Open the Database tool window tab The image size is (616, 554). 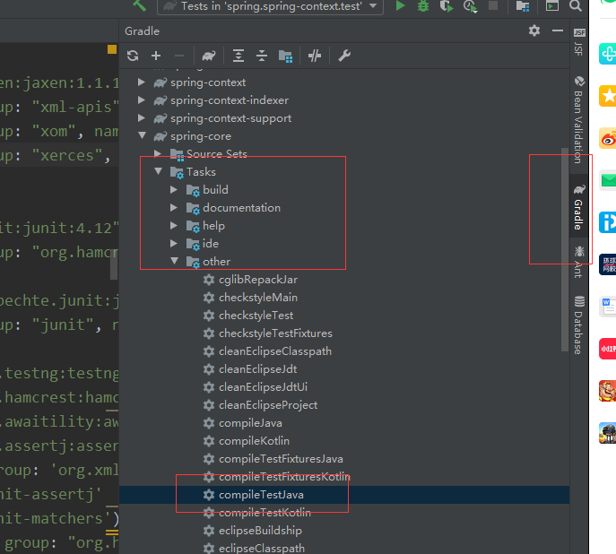click(x=578, y=325)
